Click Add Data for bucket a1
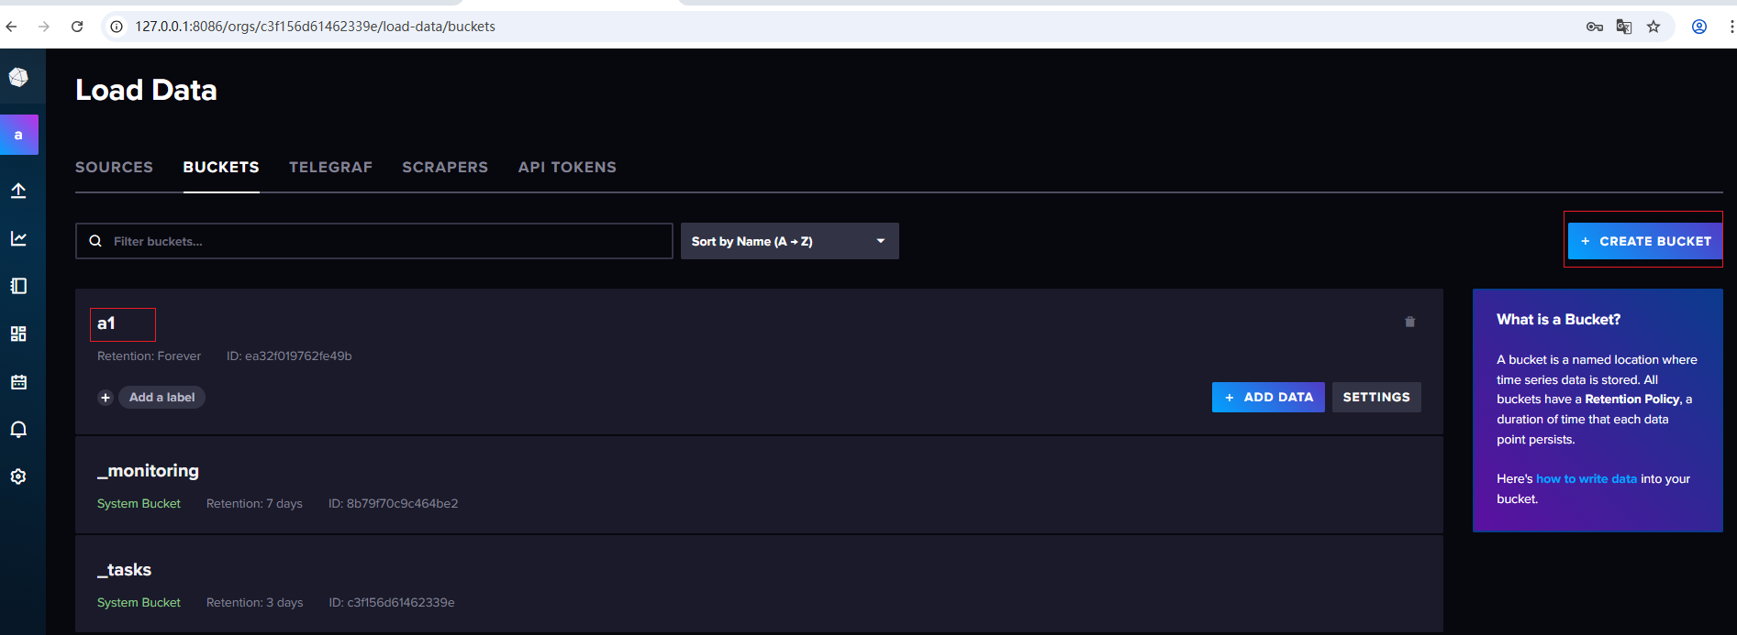 click(1268, 397)
